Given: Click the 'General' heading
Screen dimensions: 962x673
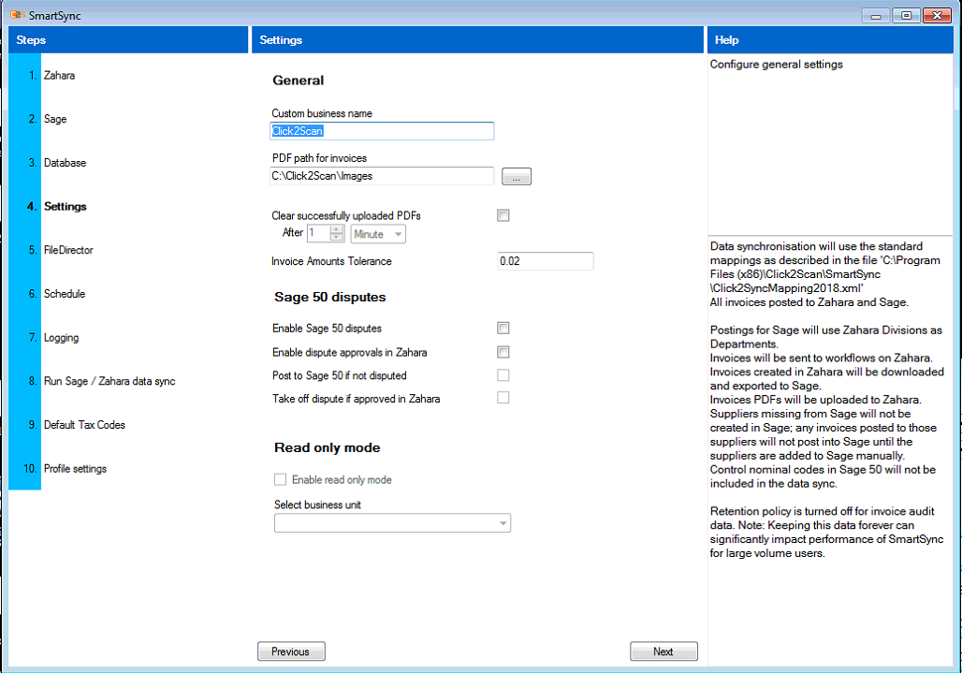Looking at the screenshot, I should 299,80.
